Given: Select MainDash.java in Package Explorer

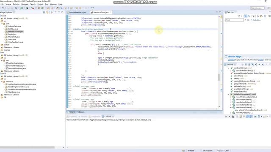Looking at the screenshot, I should click(14, 37).
